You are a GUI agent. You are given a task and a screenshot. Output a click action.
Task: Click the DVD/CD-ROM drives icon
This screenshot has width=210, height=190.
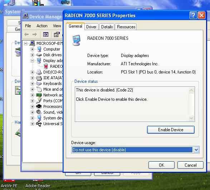(39, 72)
